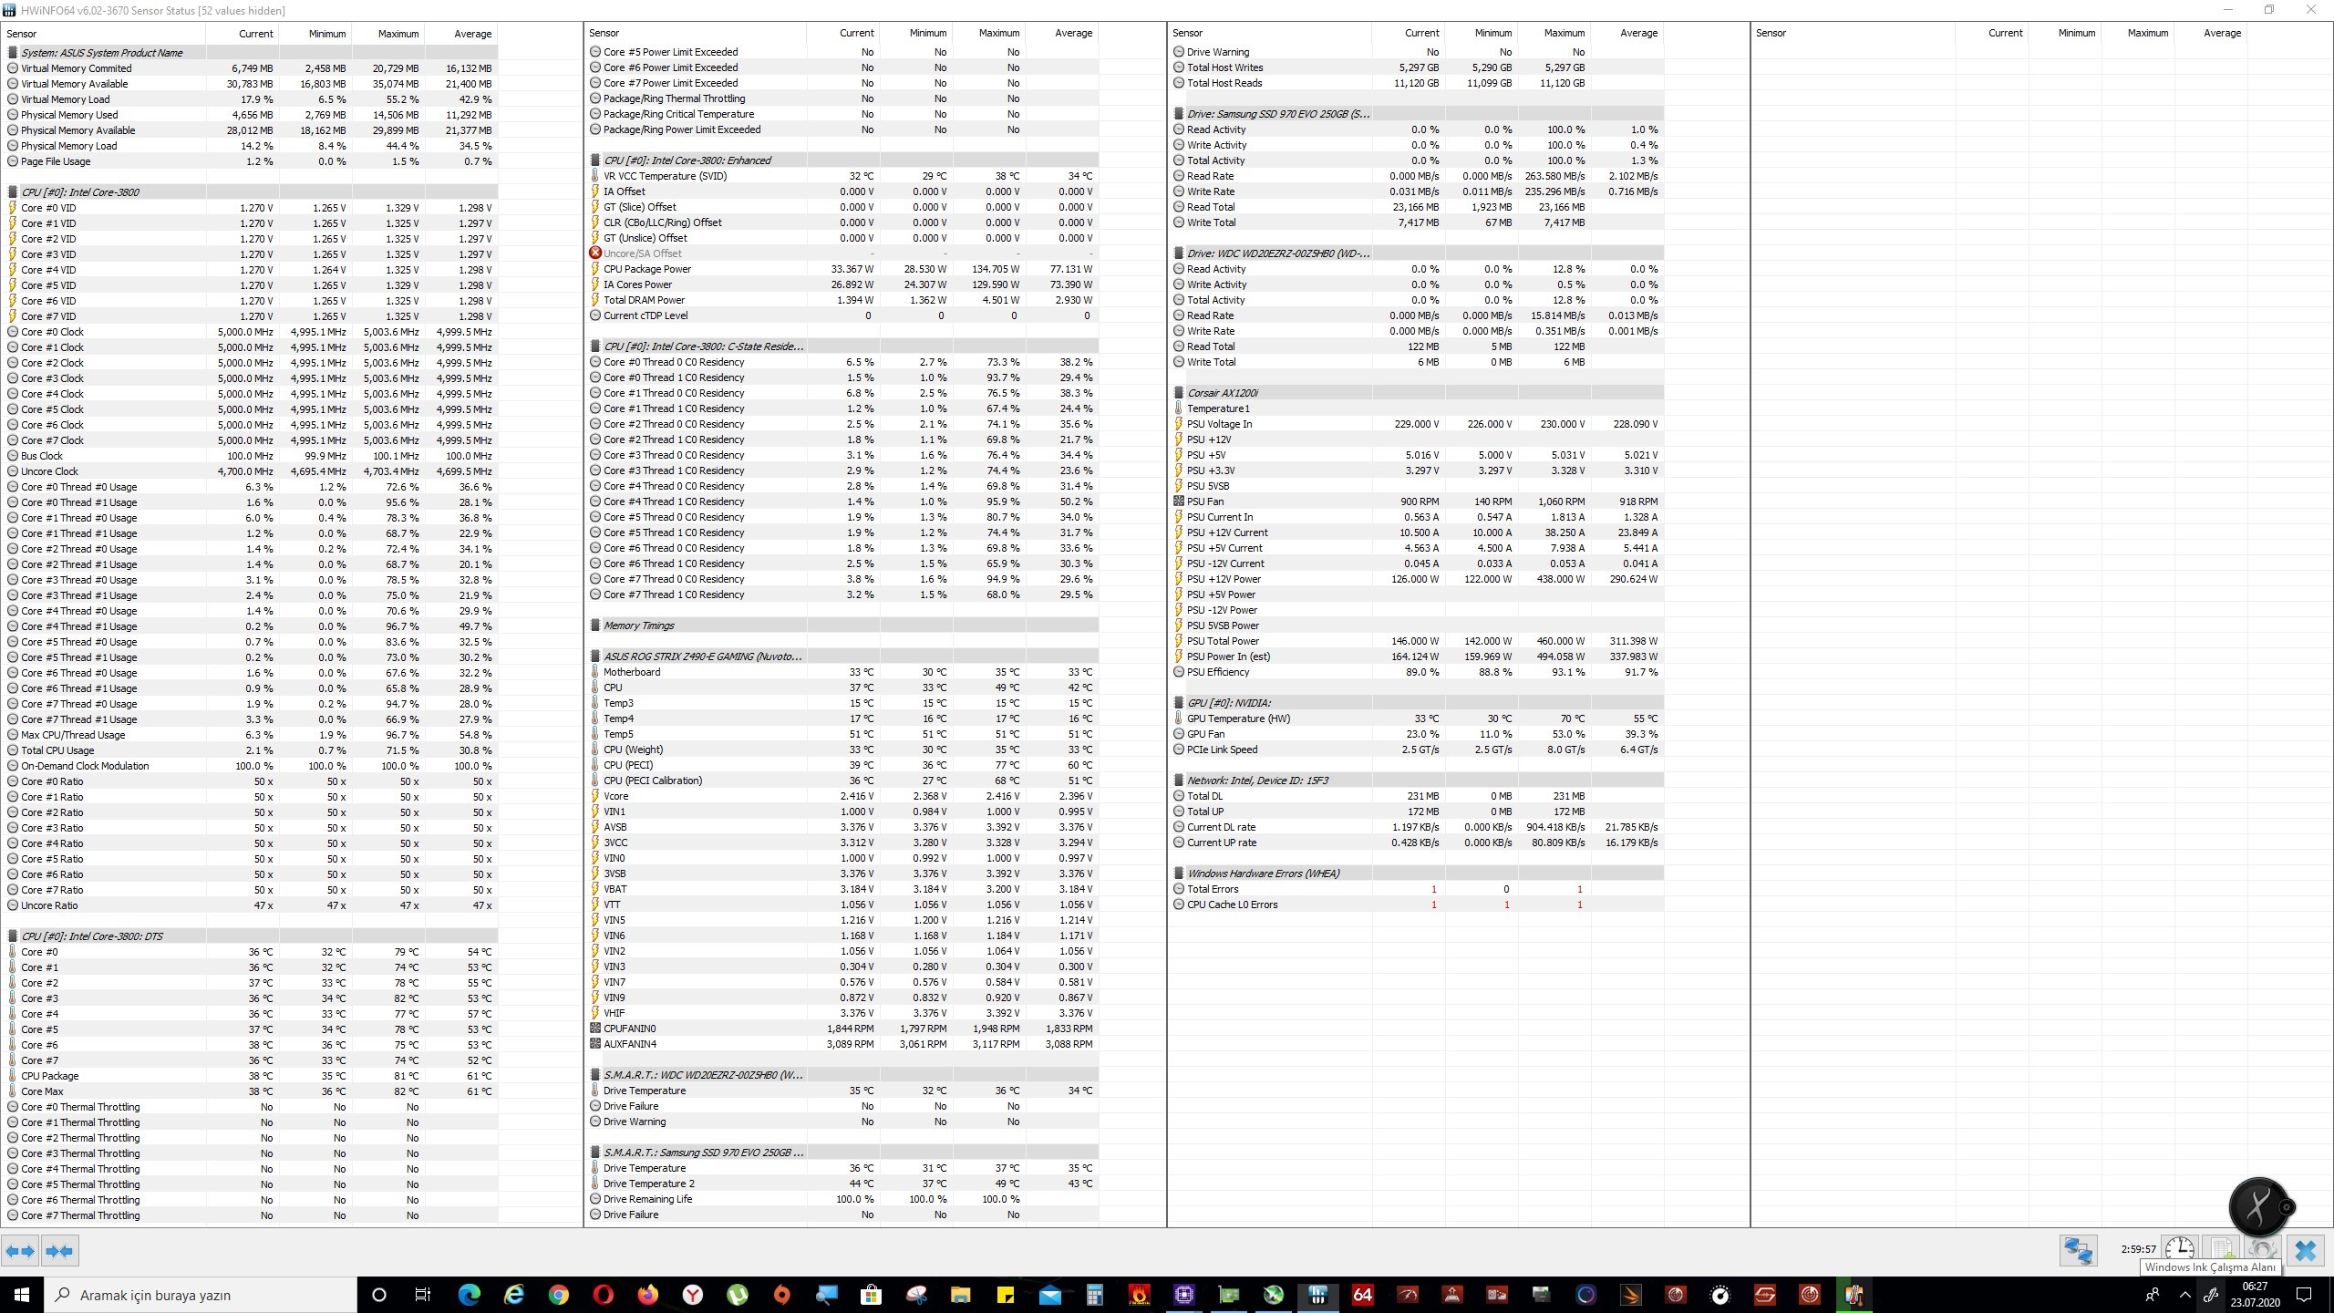Select the 'Total Errors' WHEA row
Viewport: 2334px width, 1313px height.
tap(1416, 889)
